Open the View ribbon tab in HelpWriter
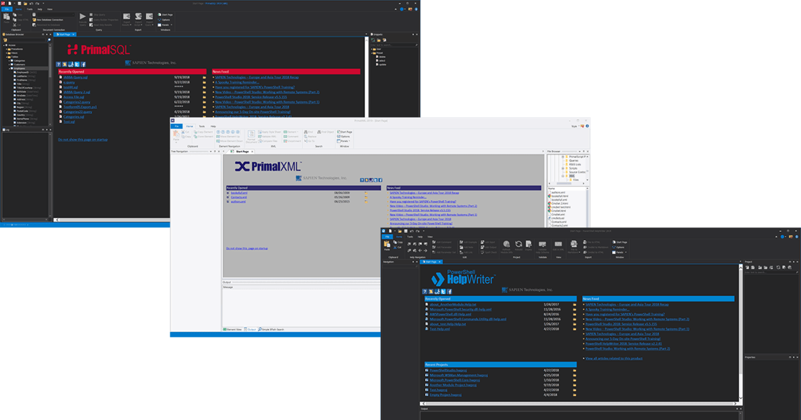Screen dimensions: 801x420 tap(430, 238)
